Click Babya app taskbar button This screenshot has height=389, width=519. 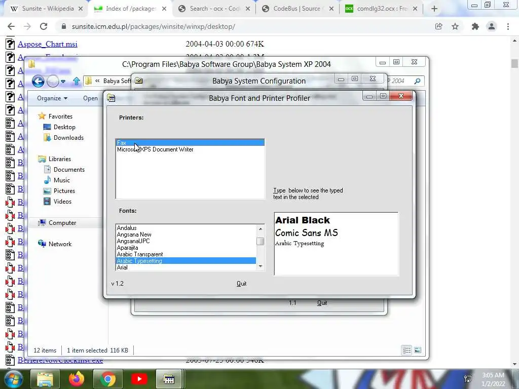tap(169, 379)
